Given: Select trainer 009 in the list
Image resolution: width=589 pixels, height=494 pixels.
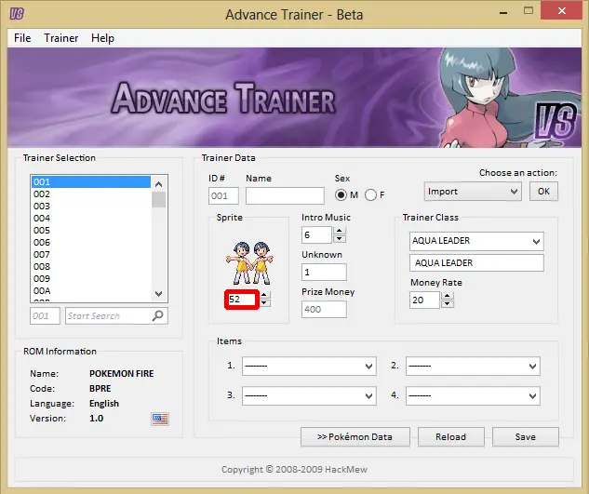Looking at the screenshot, I should [91, 278].
